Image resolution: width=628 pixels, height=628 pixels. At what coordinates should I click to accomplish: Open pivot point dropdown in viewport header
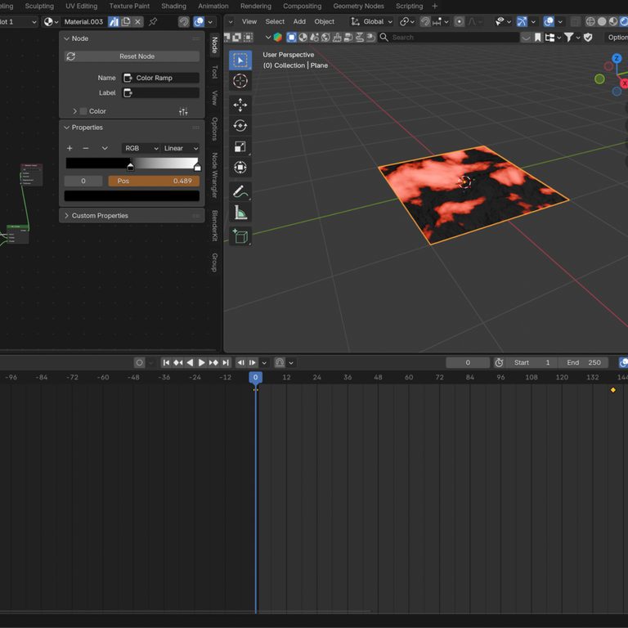[x=407, y=21]
